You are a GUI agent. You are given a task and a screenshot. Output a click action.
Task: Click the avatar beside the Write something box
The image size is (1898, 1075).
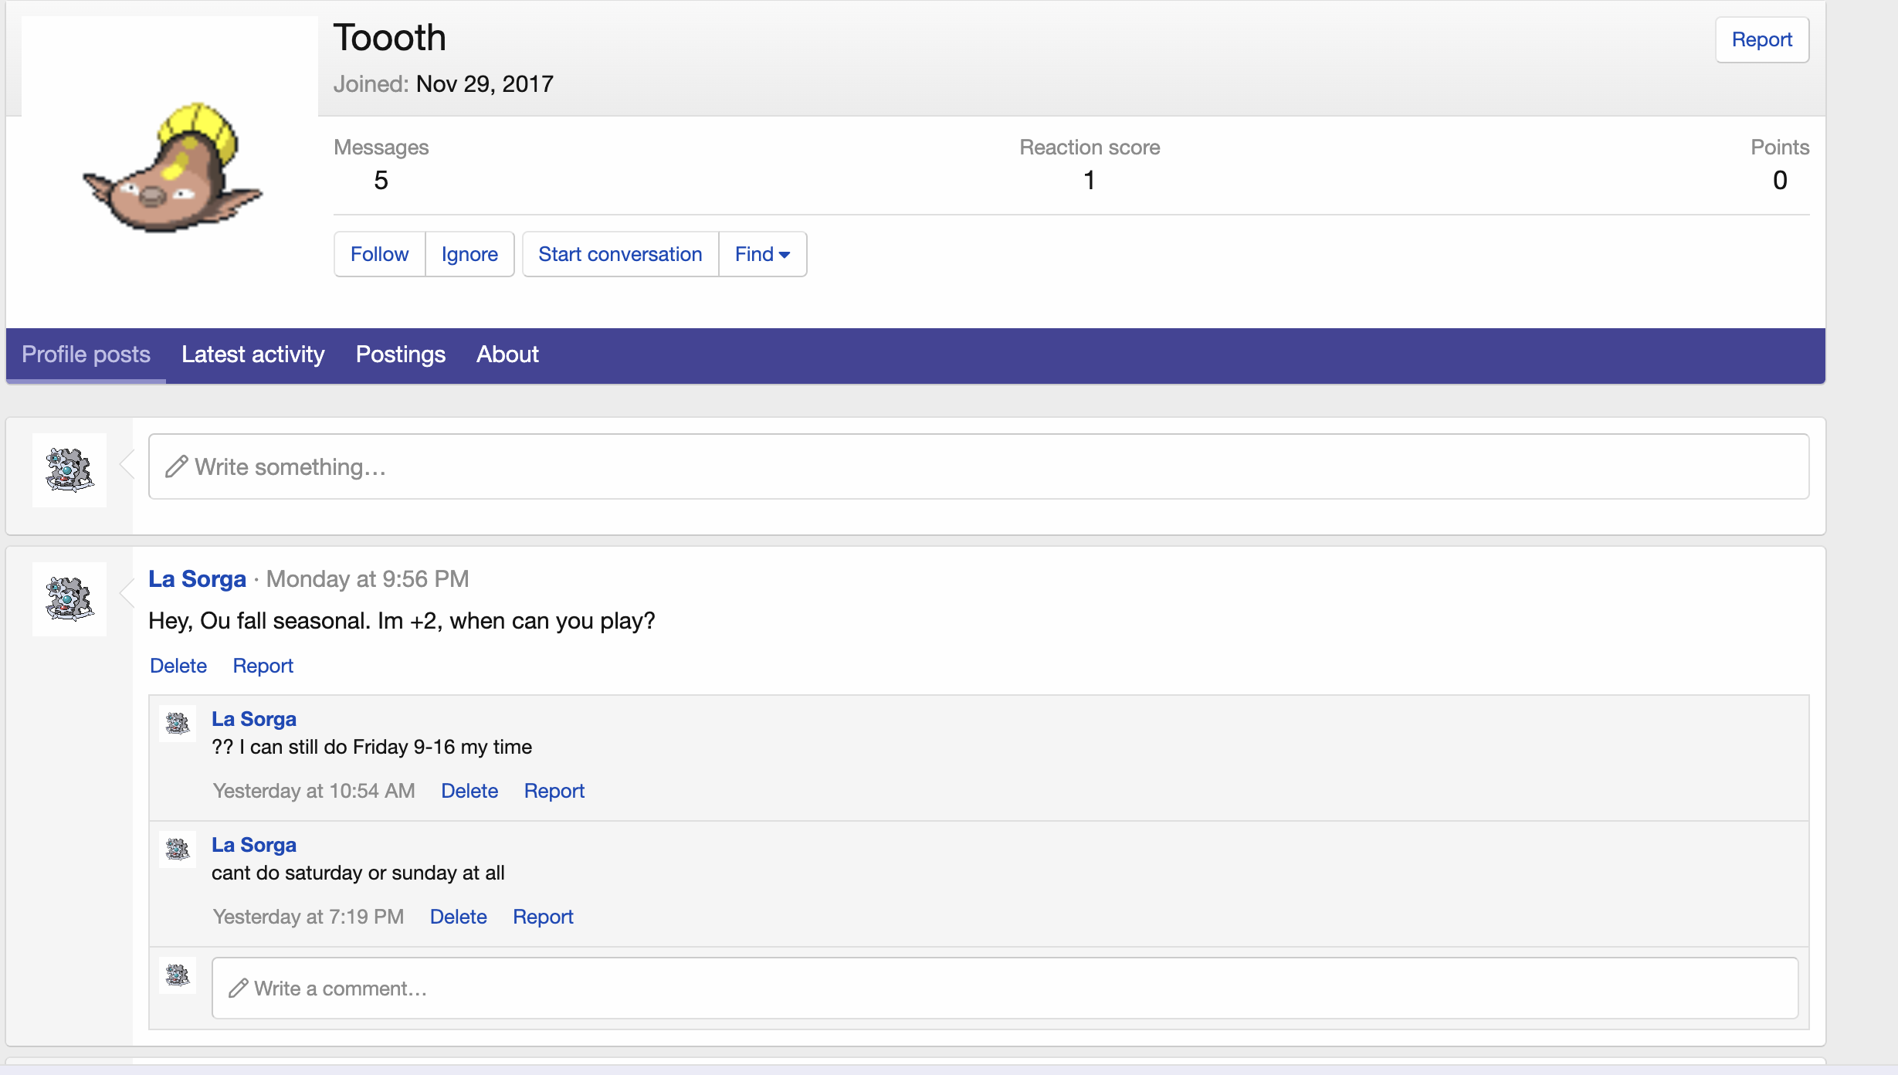point(69,470)
